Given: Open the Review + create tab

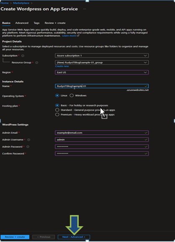Looking at the screenshot, I should click(x=55, y=23).
